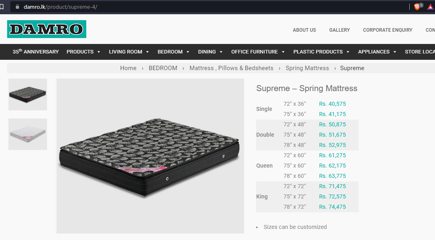The image size is (435, 240).
Task: Select the black mattress thumbnail
Action: (x=28, y=94)
